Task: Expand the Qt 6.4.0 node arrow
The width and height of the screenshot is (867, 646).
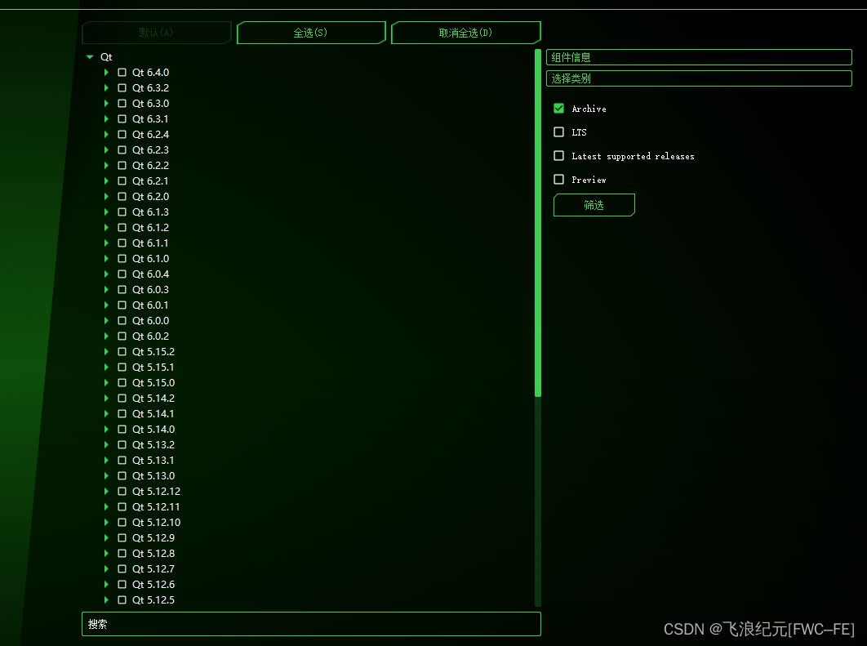Action: pos(106,73)
